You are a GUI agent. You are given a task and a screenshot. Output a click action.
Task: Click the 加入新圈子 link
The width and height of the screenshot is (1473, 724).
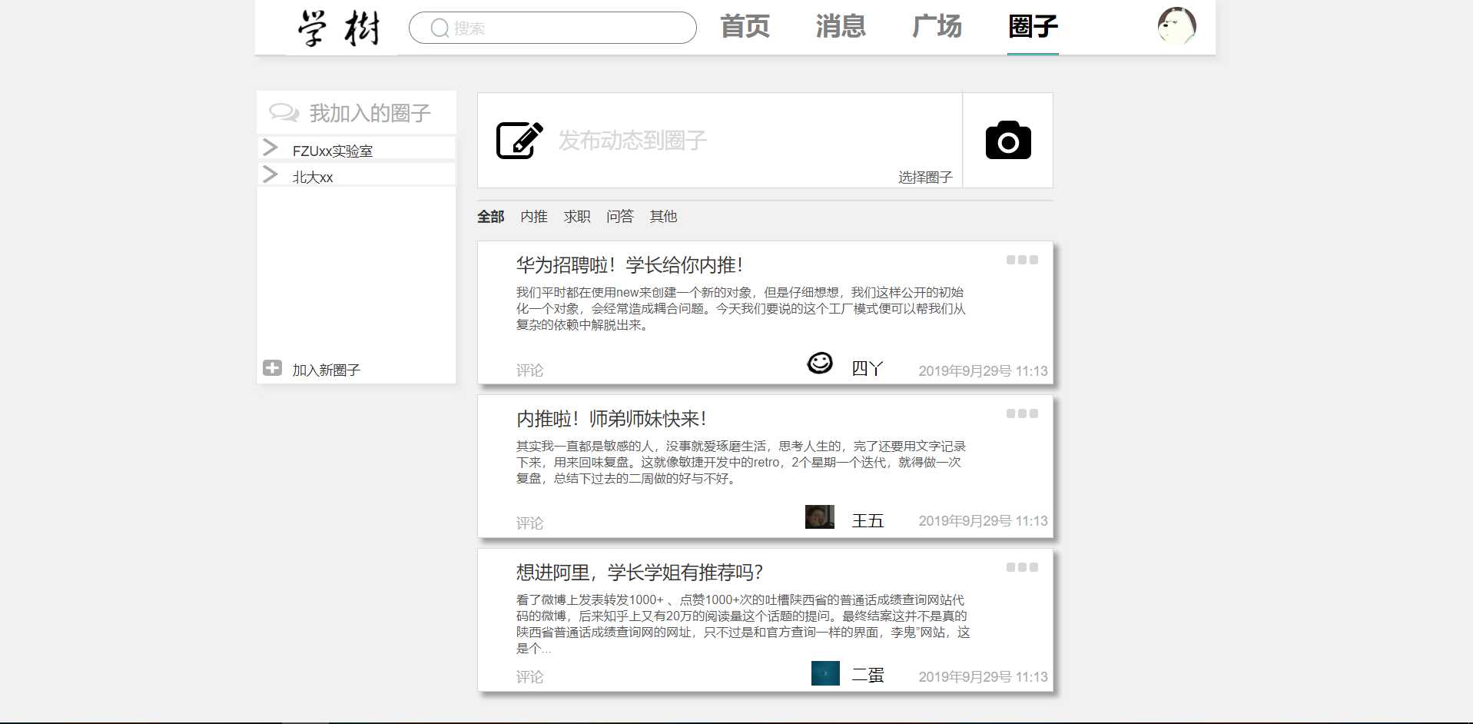coord(326,370)
